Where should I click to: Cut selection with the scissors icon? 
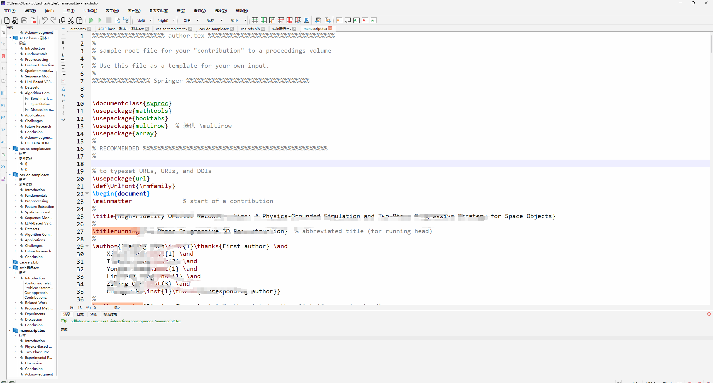pos(71,20)
